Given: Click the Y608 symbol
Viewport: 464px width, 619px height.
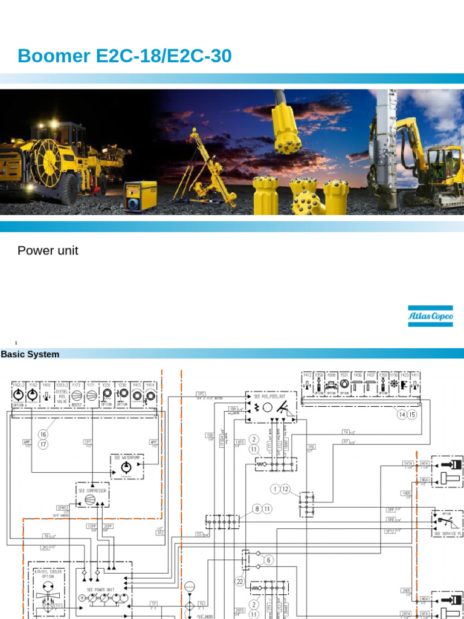Looking at the screenshot, I should tap(331, 385).
